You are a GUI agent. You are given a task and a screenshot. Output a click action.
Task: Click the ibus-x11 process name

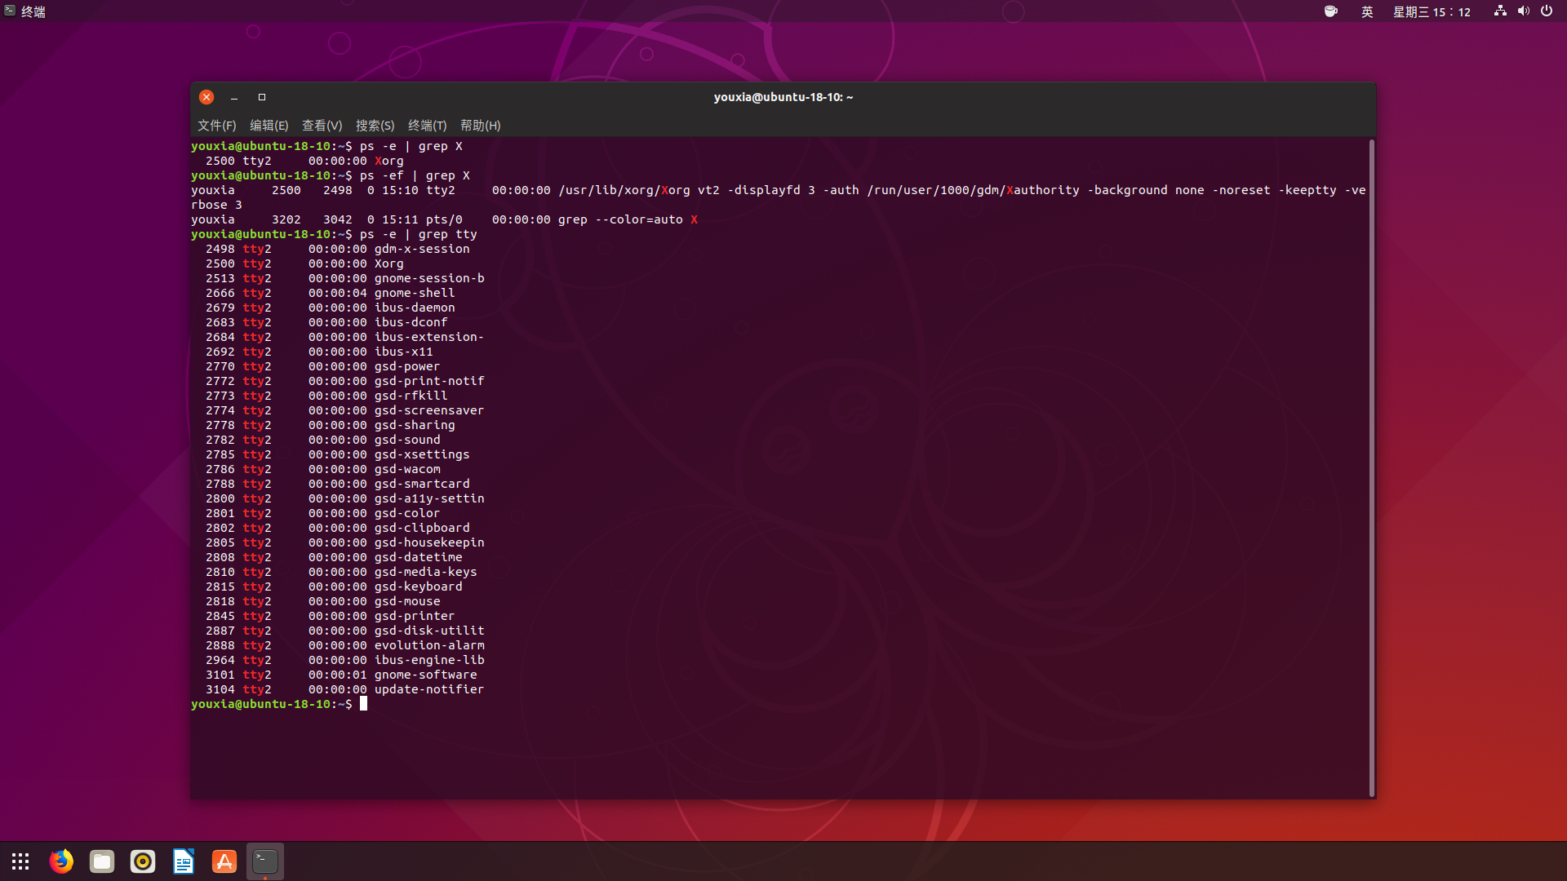click(403, 352)
